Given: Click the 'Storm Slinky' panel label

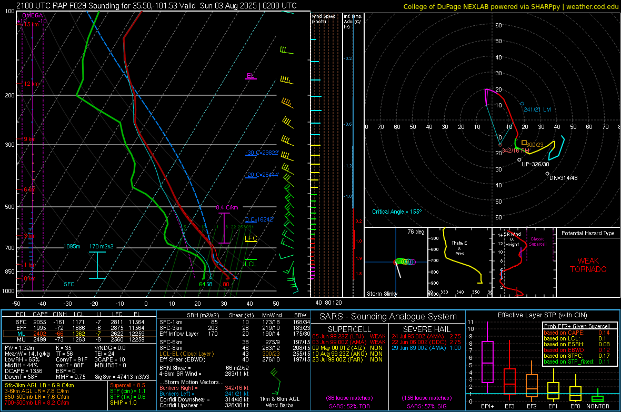Looking at the screenshot, I should [382, 294].
